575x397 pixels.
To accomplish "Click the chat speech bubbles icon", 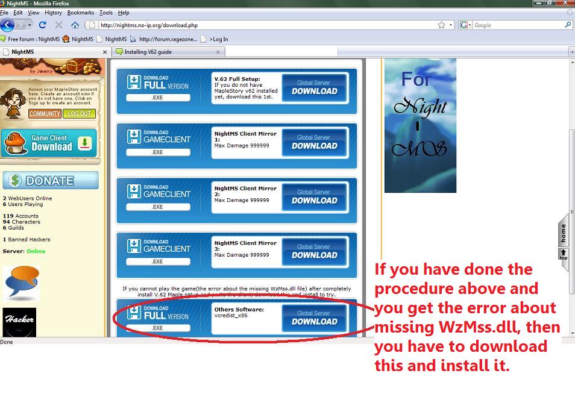I will tap(21, 283).
